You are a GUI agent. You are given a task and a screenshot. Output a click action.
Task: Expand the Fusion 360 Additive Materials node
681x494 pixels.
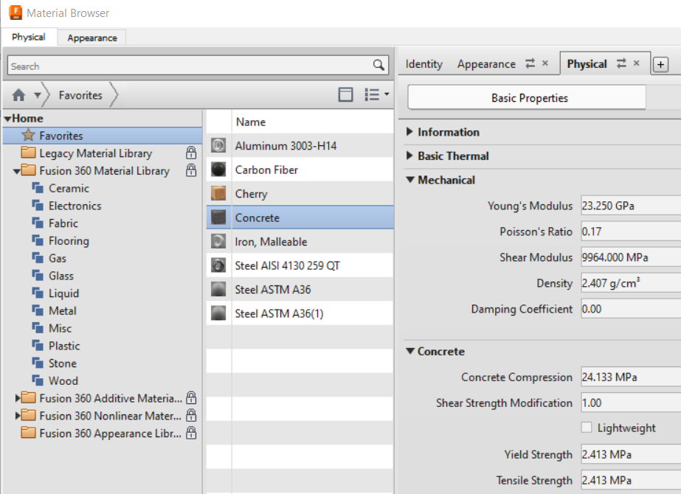[18, 397]
